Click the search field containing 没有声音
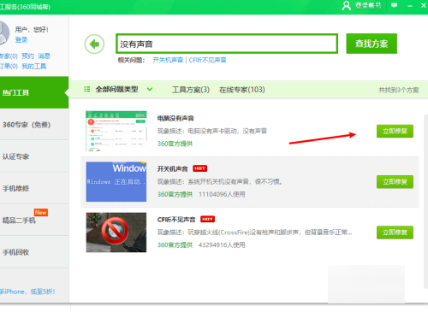This screenshot has width=428, height=312. coord(227,44)
